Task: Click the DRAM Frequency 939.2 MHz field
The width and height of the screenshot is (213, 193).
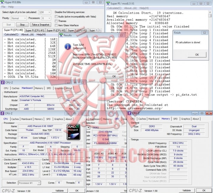Action: (178, 143)
